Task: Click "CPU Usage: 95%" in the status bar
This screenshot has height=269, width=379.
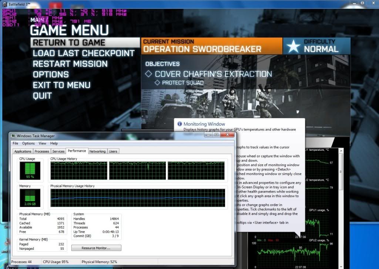Action: [56, 262]
